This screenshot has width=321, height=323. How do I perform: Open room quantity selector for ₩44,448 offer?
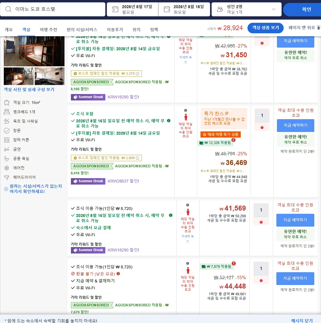[261, 269]
